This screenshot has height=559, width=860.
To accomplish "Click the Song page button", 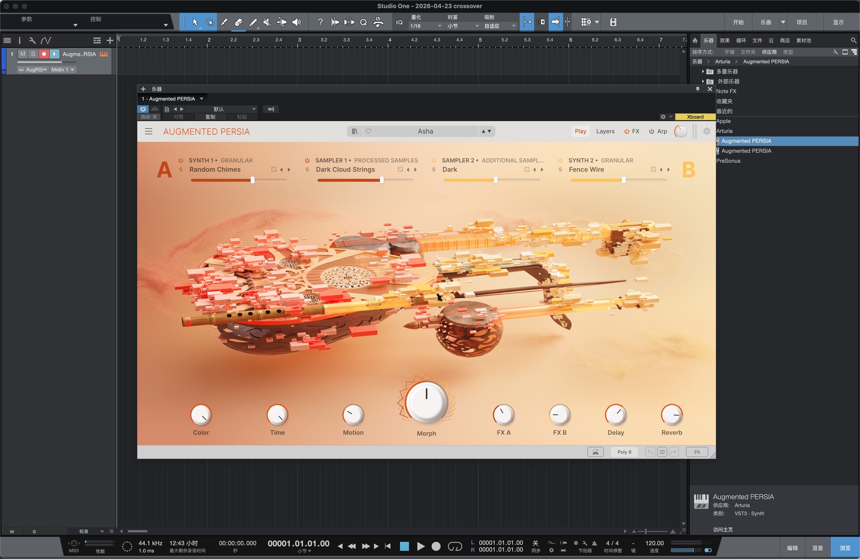I will [x=766, y=22].
